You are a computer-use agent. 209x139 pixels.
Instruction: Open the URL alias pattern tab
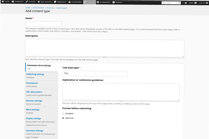tap(35, 92)
